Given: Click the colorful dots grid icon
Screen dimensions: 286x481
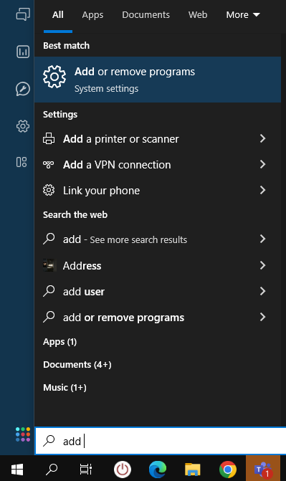Looking at the screenshot, I should pyautogui.click(x=23, y=434).
